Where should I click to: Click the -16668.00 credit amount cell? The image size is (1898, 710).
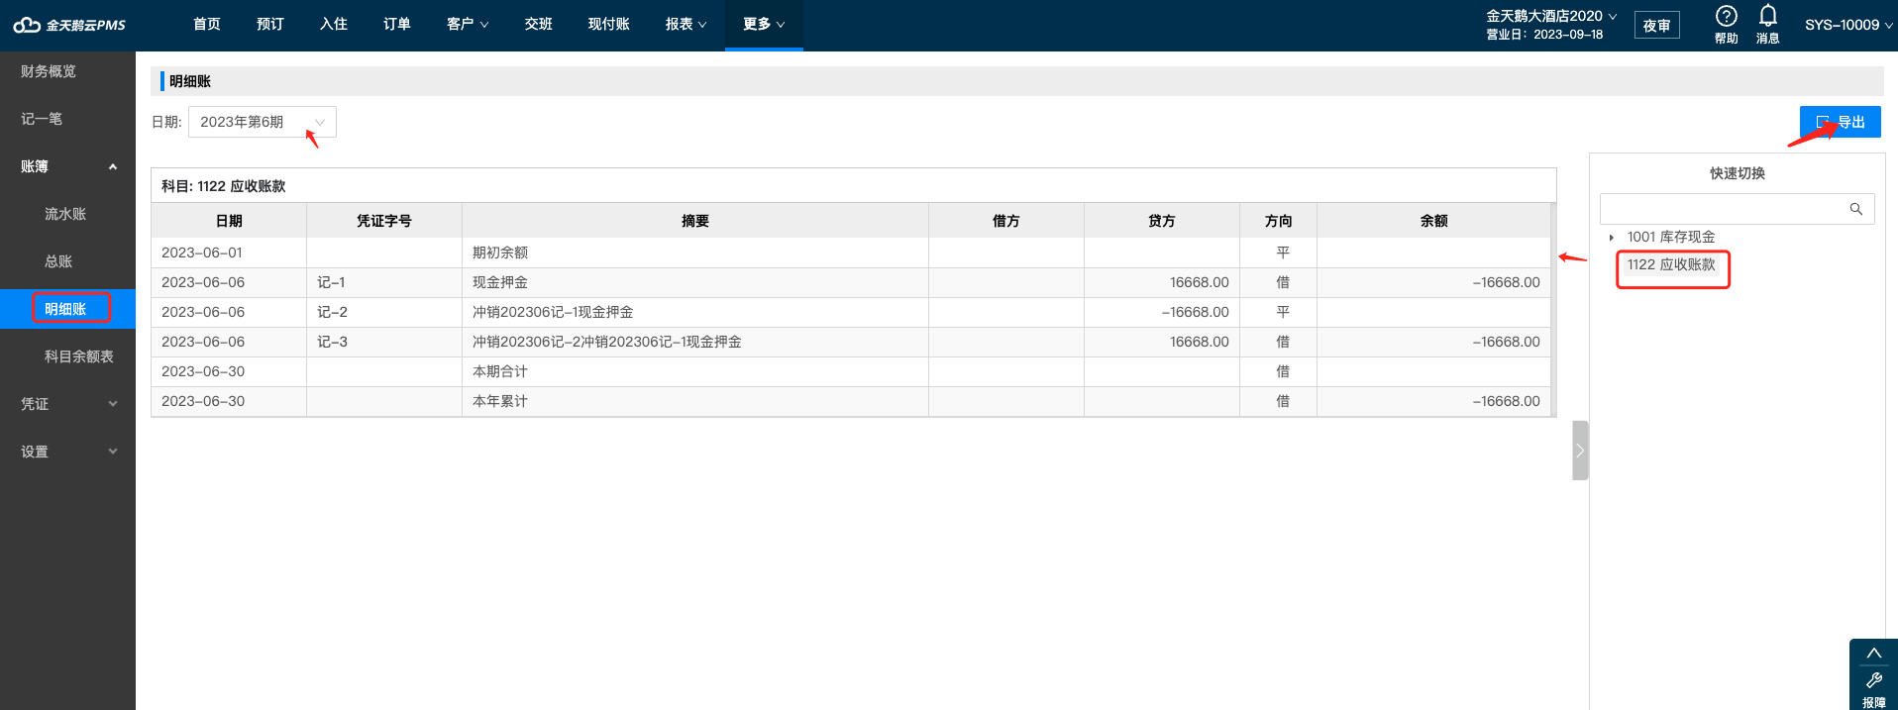tap(1162, 312)
